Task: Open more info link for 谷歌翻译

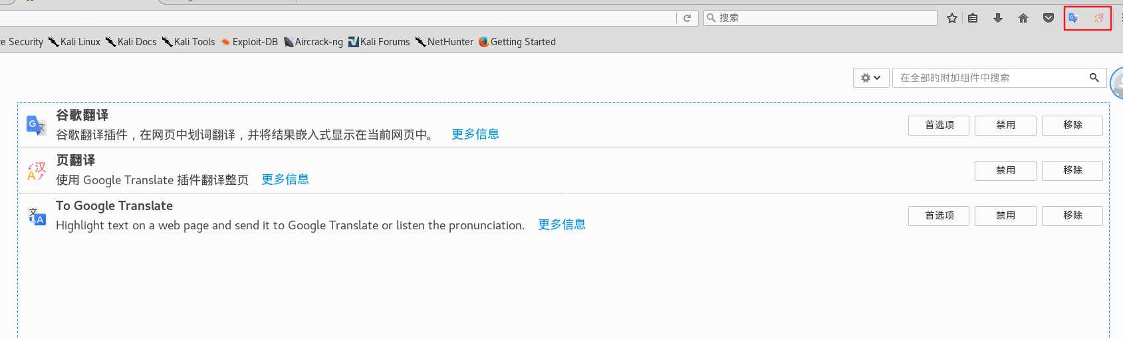Action: point(475,134)
